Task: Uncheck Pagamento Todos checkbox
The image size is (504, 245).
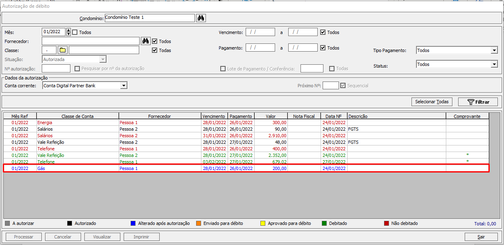Action: [x=323, y=48]
